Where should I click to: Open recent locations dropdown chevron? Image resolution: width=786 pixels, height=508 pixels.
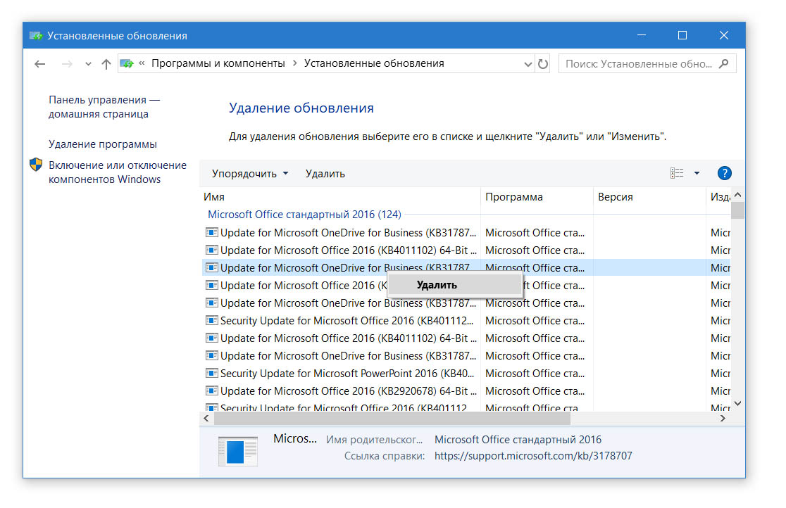[88, 64]
